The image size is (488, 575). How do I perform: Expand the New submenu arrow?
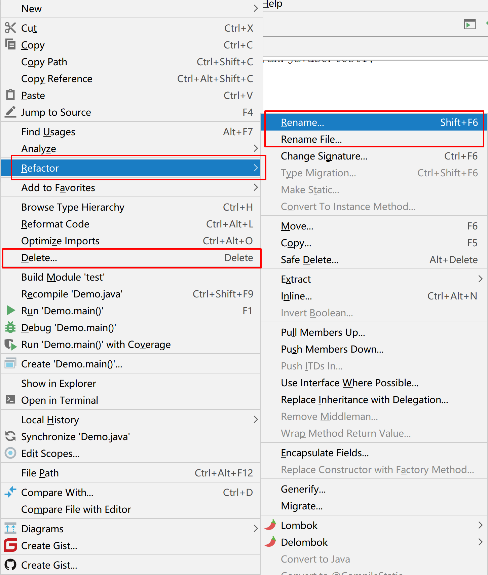point(256,8)
